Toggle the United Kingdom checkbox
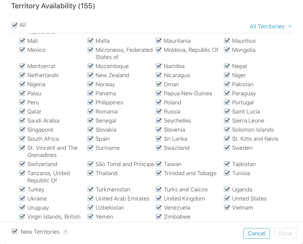 (159, 199)
